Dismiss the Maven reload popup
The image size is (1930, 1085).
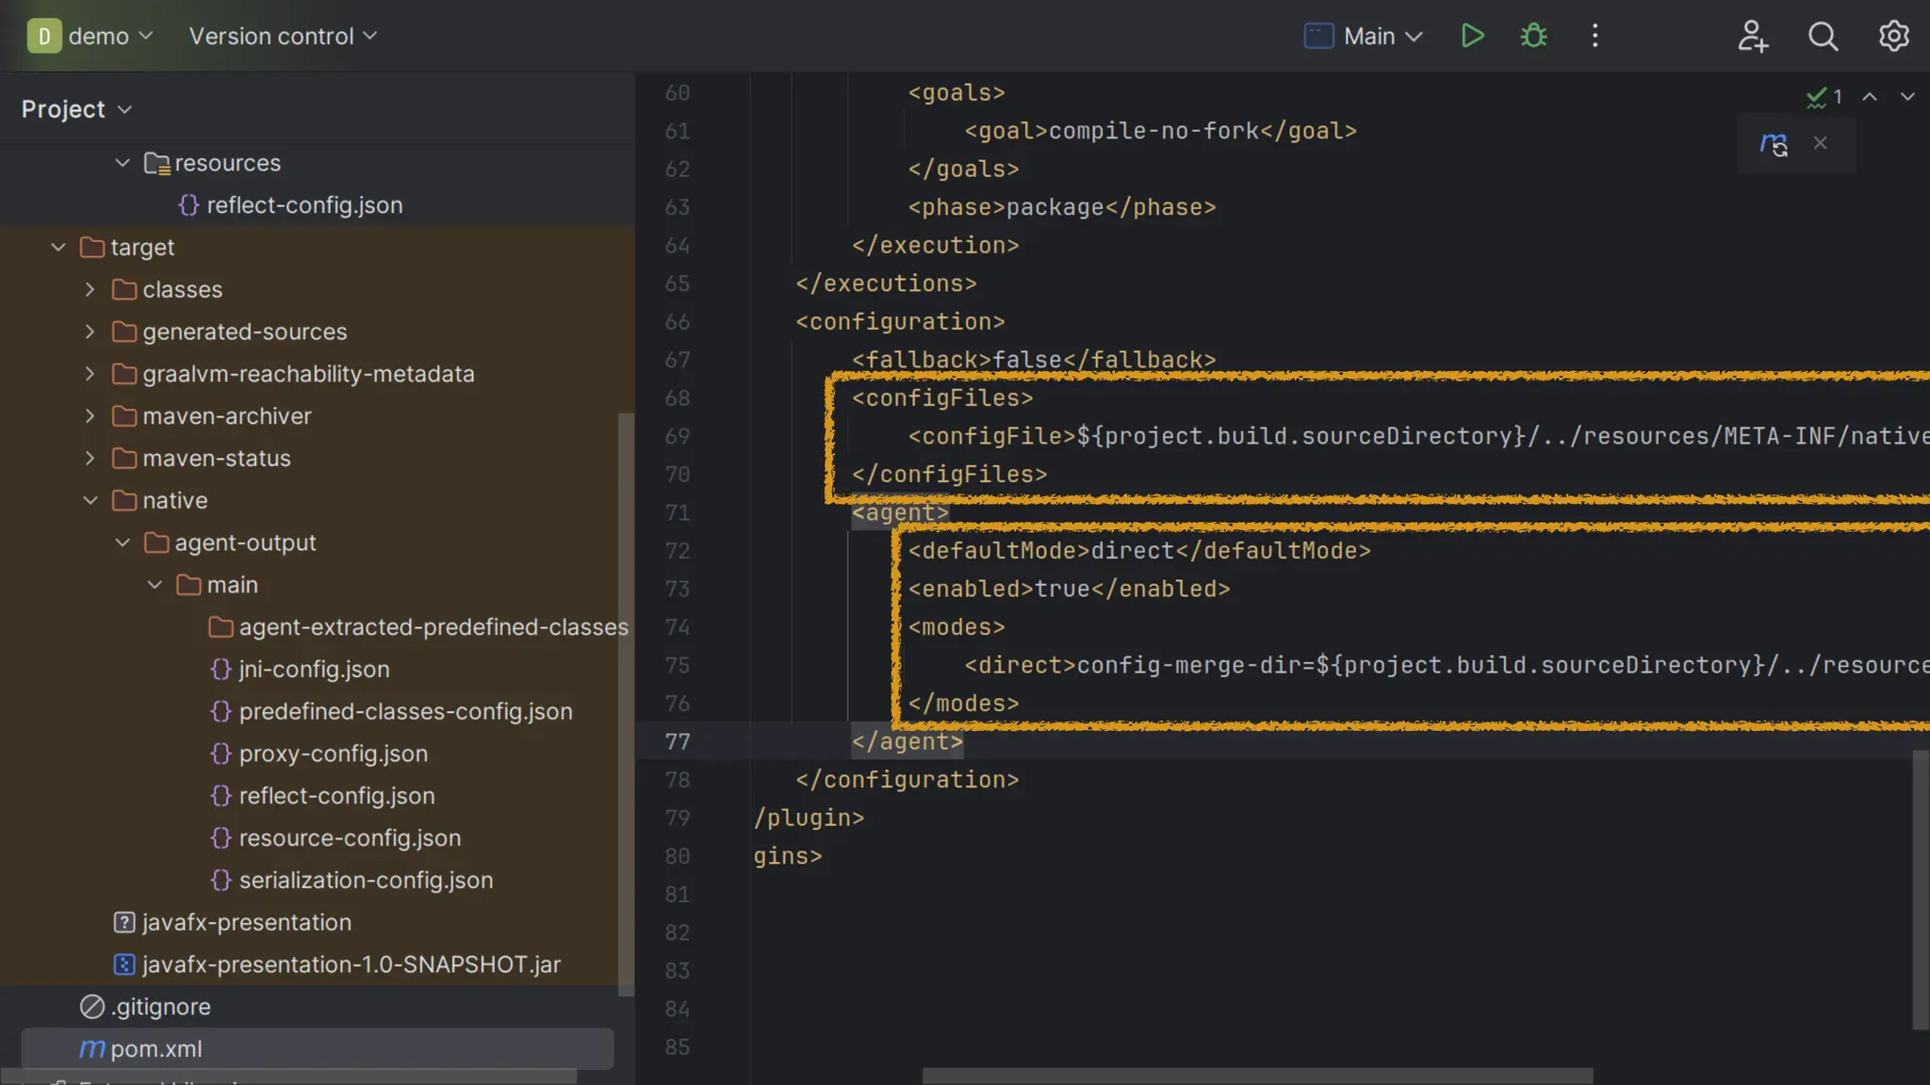[x=1821, y=143]
